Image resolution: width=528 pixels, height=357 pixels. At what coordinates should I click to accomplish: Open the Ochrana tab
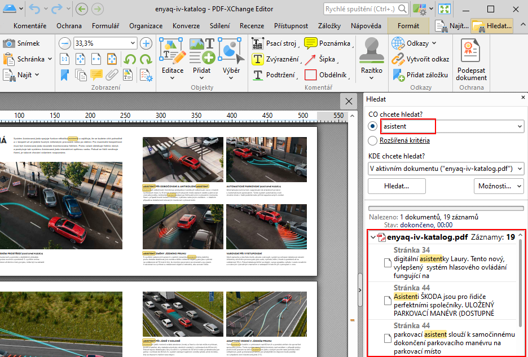[69, 26]
